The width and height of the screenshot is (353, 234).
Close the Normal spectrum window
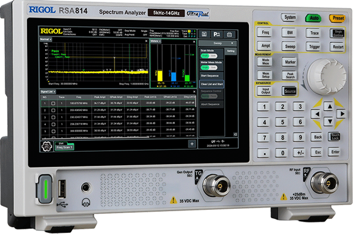tap(146, 41)
